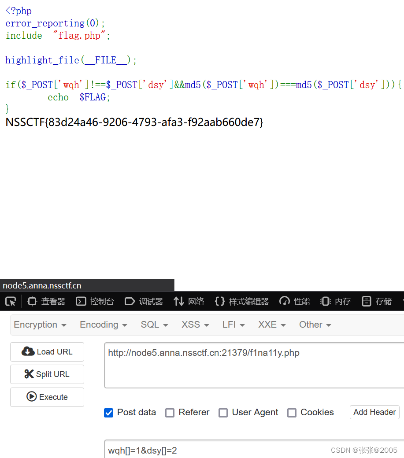Open the 存储 storage tab
Image resolution: width=404 pixels, height=458 pixels.
[x=377, y=301]
